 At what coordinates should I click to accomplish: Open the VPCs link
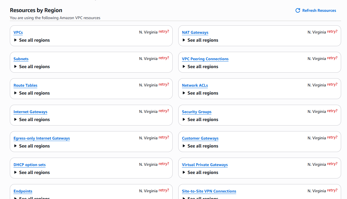[x=18, y=32]
